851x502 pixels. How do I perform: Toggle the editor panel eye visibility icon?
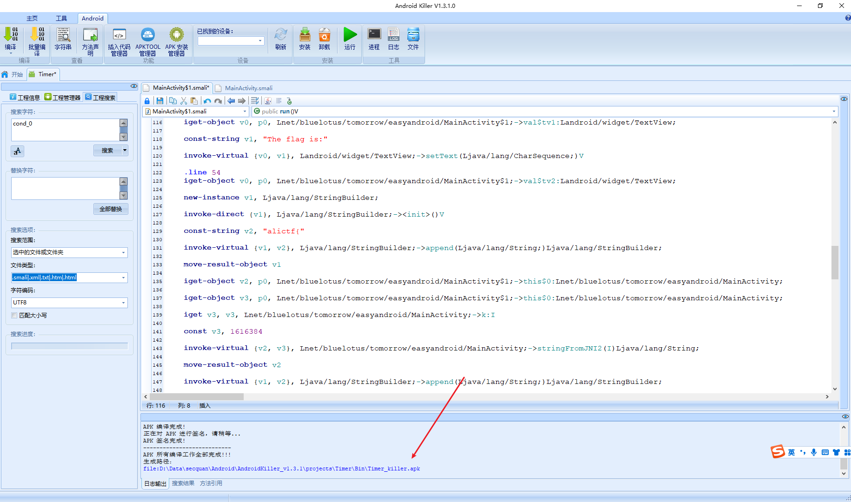pyautogui.click(x=844, y=99)
